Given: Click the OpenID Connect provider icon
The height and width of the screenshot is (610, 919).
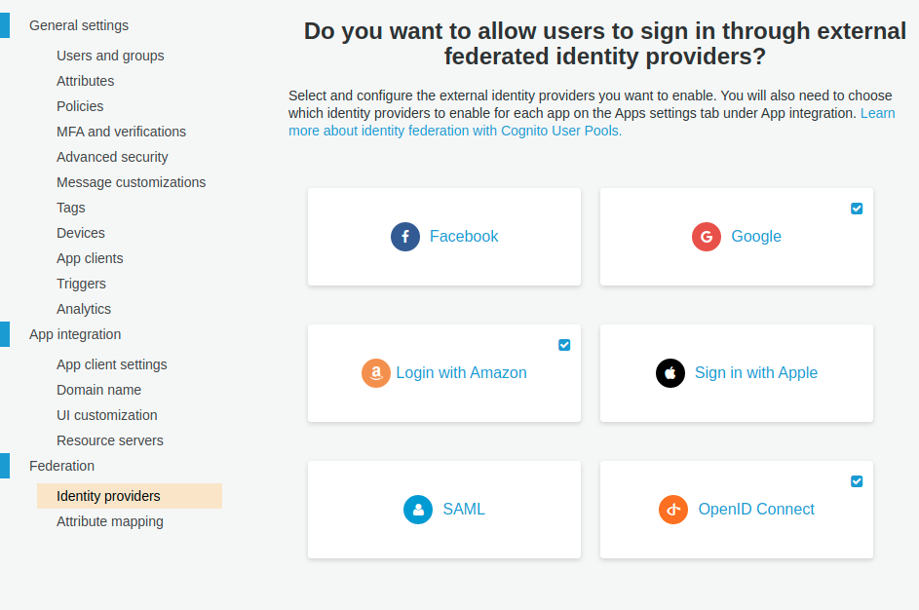Looking at the screenshot, I should [672, 509].
